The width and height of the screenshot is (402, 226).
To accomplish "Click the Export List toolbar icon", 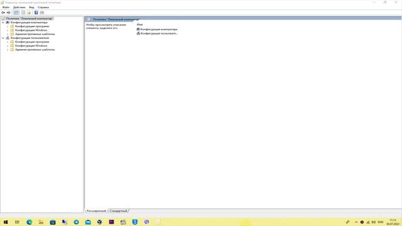I will [x=29, y=13].
